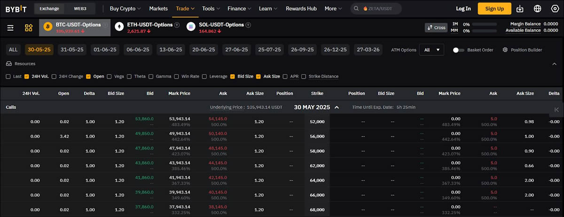Click info icon next to ETH-USDT-Options
The width and height of the screenshot is (564, 217).
point(177,25)
